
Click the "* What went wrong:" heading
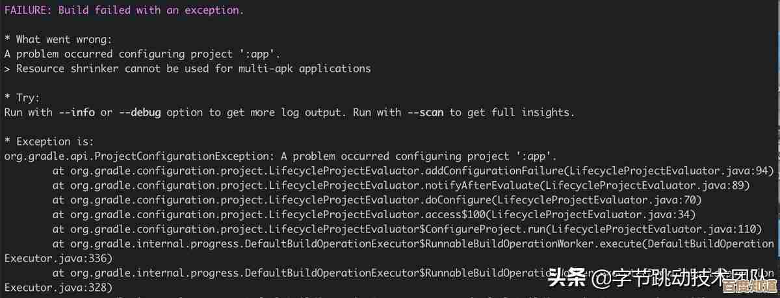pos(58,39)
